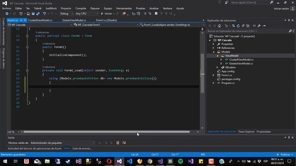Viewport: 296px width, 166px height.
Task: Click the properties wrench icon in Solution Explorer
Action: tap(259, 26)
